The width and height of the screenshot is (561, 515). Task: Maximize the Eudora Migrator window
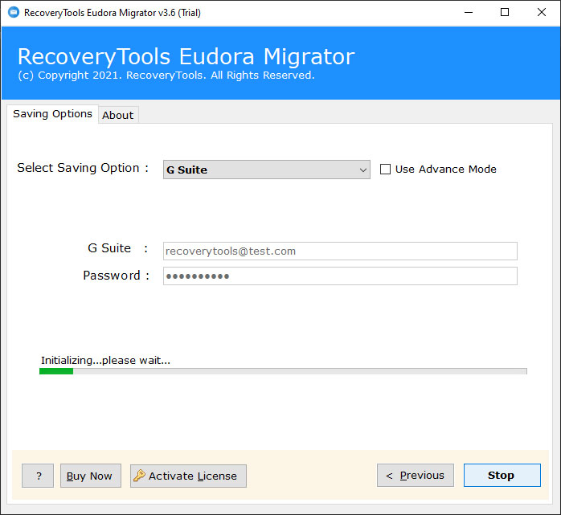(x=505, y=13)
